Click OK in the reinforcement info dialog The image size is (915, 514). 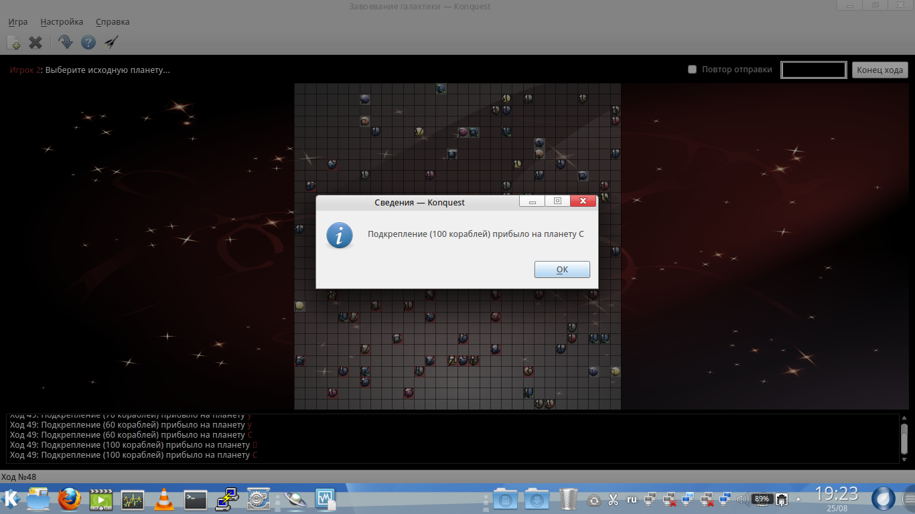(562, 269)
